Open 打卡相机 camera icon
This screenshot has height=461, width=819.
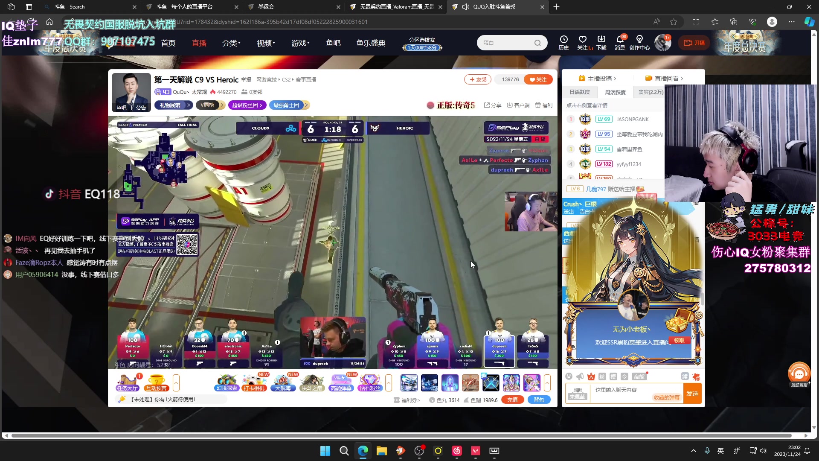point(254,382)
